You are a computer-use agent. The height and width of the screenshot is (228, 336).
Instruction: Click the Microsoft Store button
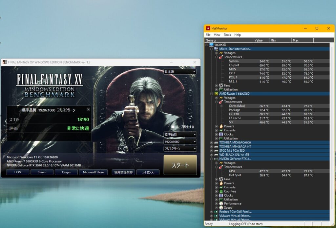click(x=93, y=172)
